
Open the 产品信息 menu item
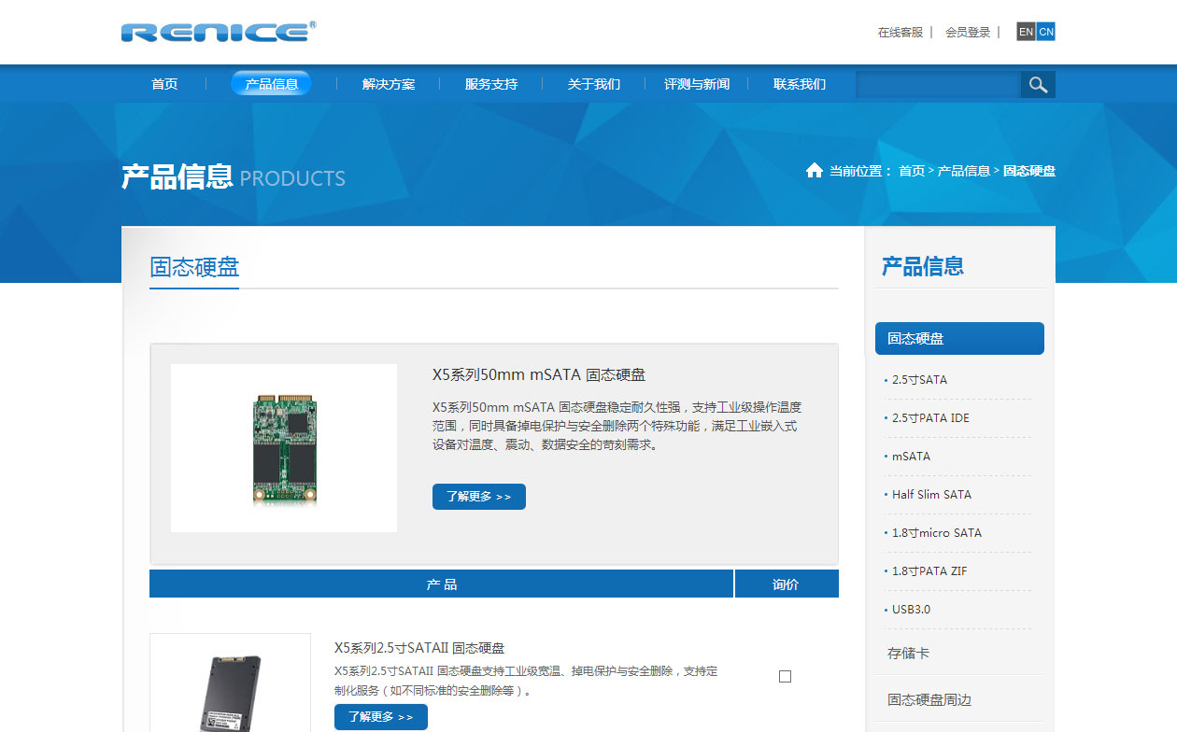tap(271, 84)
